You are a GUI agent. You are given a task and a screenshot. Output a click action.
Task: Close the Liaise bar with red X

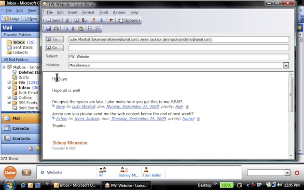[x=297, y=173]
